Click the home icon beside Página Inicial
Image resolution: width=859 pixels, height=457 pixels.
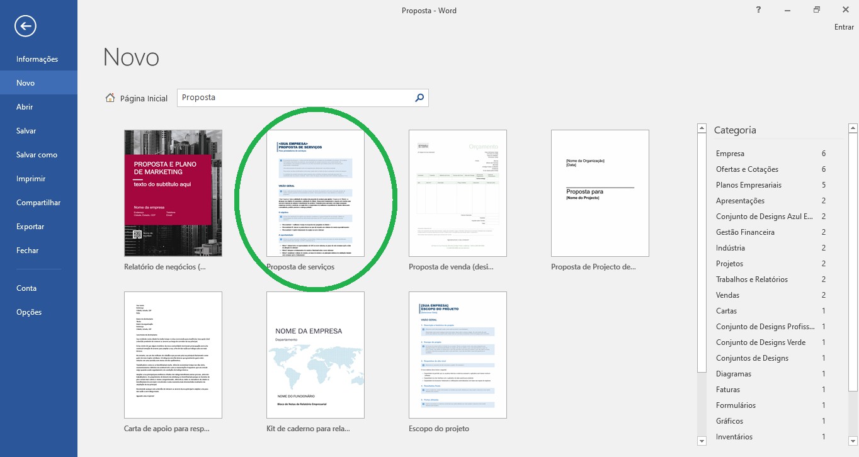point(110,98)
